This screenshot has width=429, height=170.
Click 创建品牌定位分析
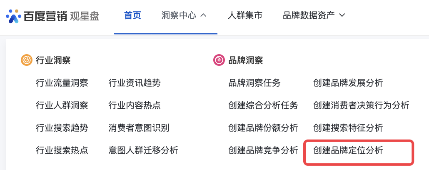(348, 150)
